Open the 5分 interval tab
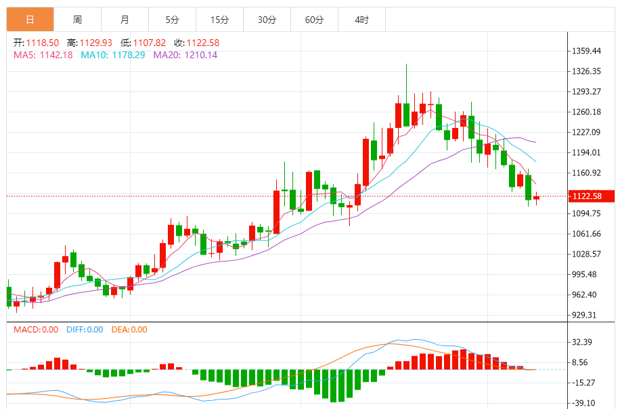 173,20
